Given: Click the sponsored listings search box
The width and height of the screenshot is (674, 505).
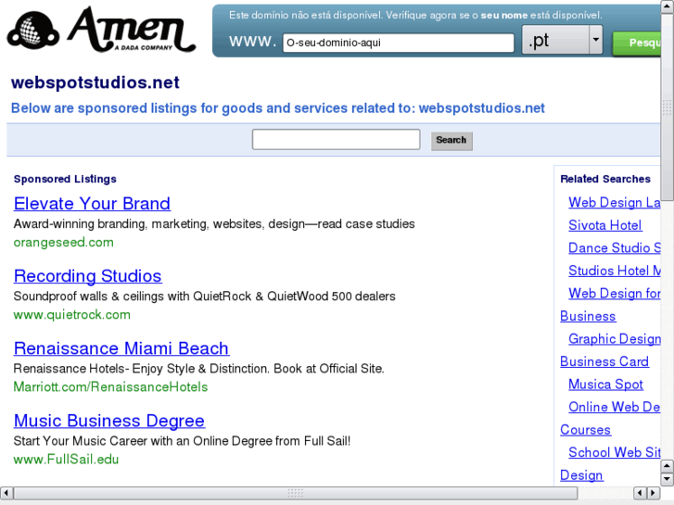Looking at the screenshot, I should (x=337, y=139).
